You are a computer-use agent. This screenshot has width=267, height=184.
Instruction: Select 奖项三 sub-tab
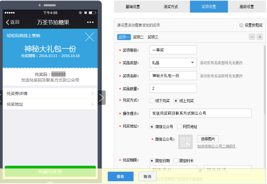tap(153, 37)
